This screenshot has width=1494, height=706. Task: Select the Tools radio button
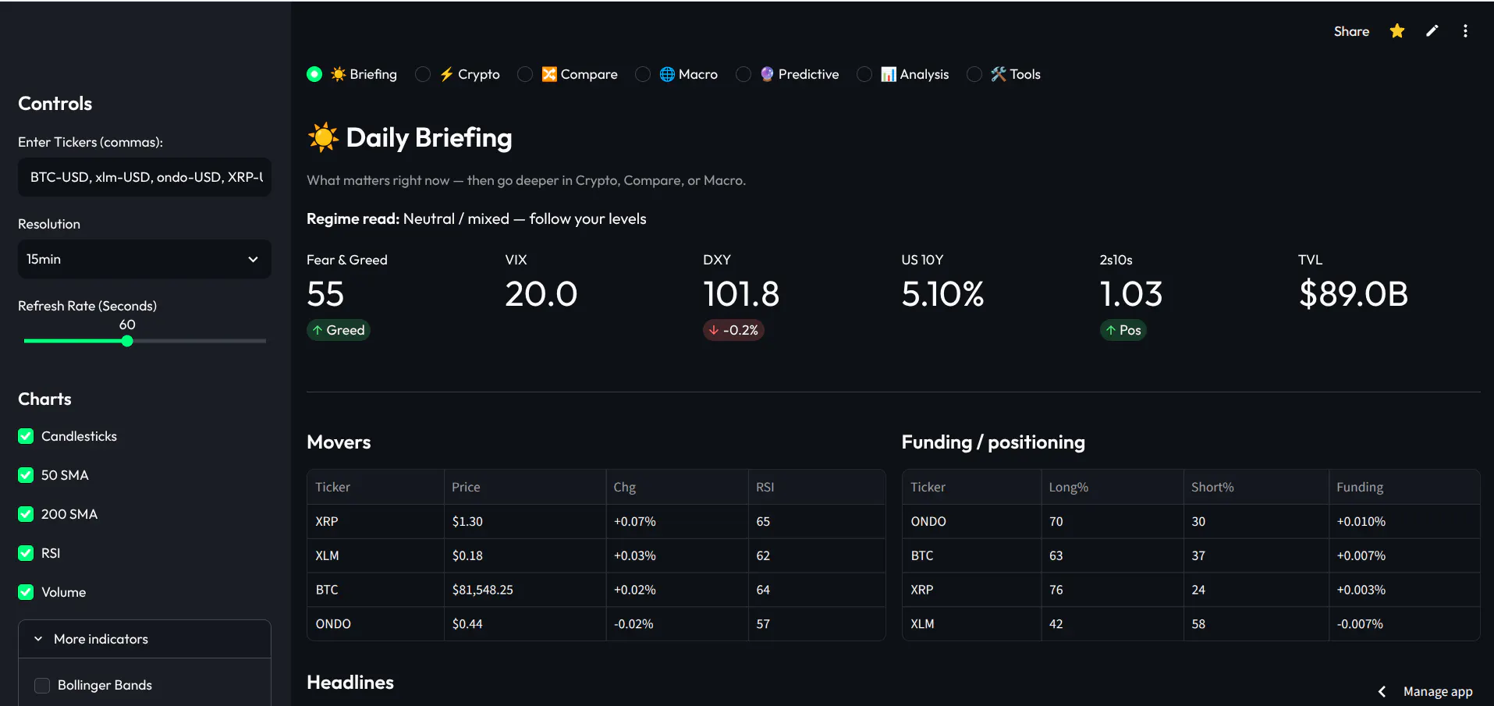tap(974, 74)
